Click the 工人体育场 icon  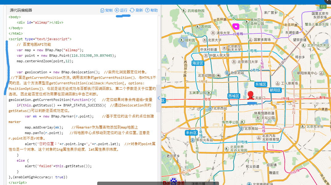[x=277, y=83]
